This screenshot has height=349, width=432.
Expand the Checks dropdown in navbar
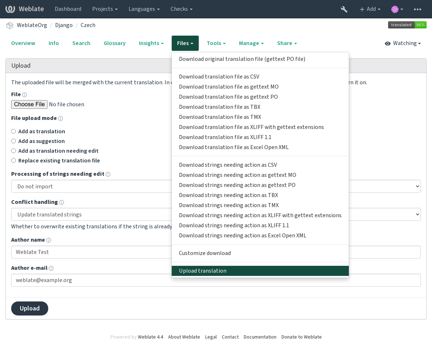(181, 9)
